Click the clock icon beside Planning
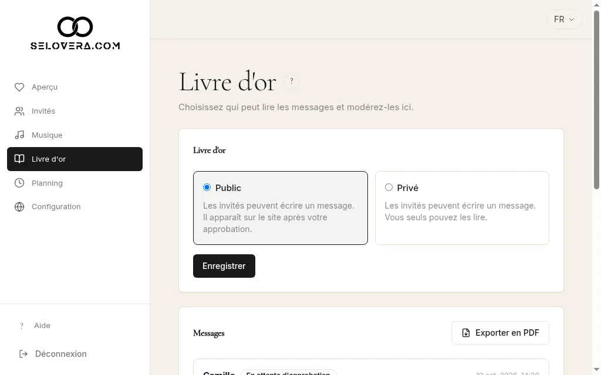601x375 pixels. point(19,183)
